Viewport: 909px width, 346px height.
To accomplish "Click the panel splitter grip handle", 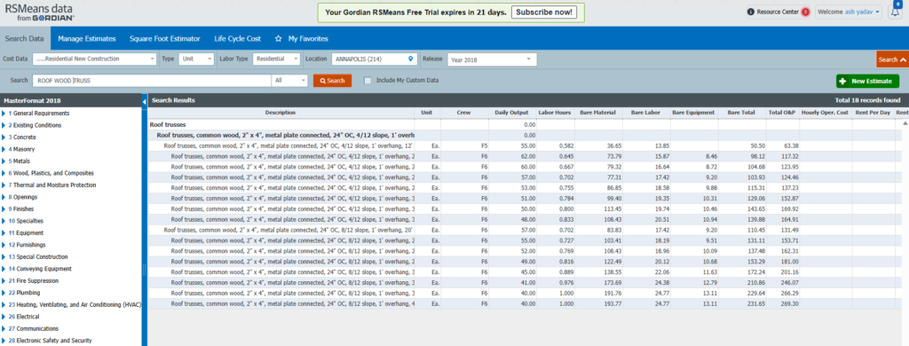I will [145, 271].
